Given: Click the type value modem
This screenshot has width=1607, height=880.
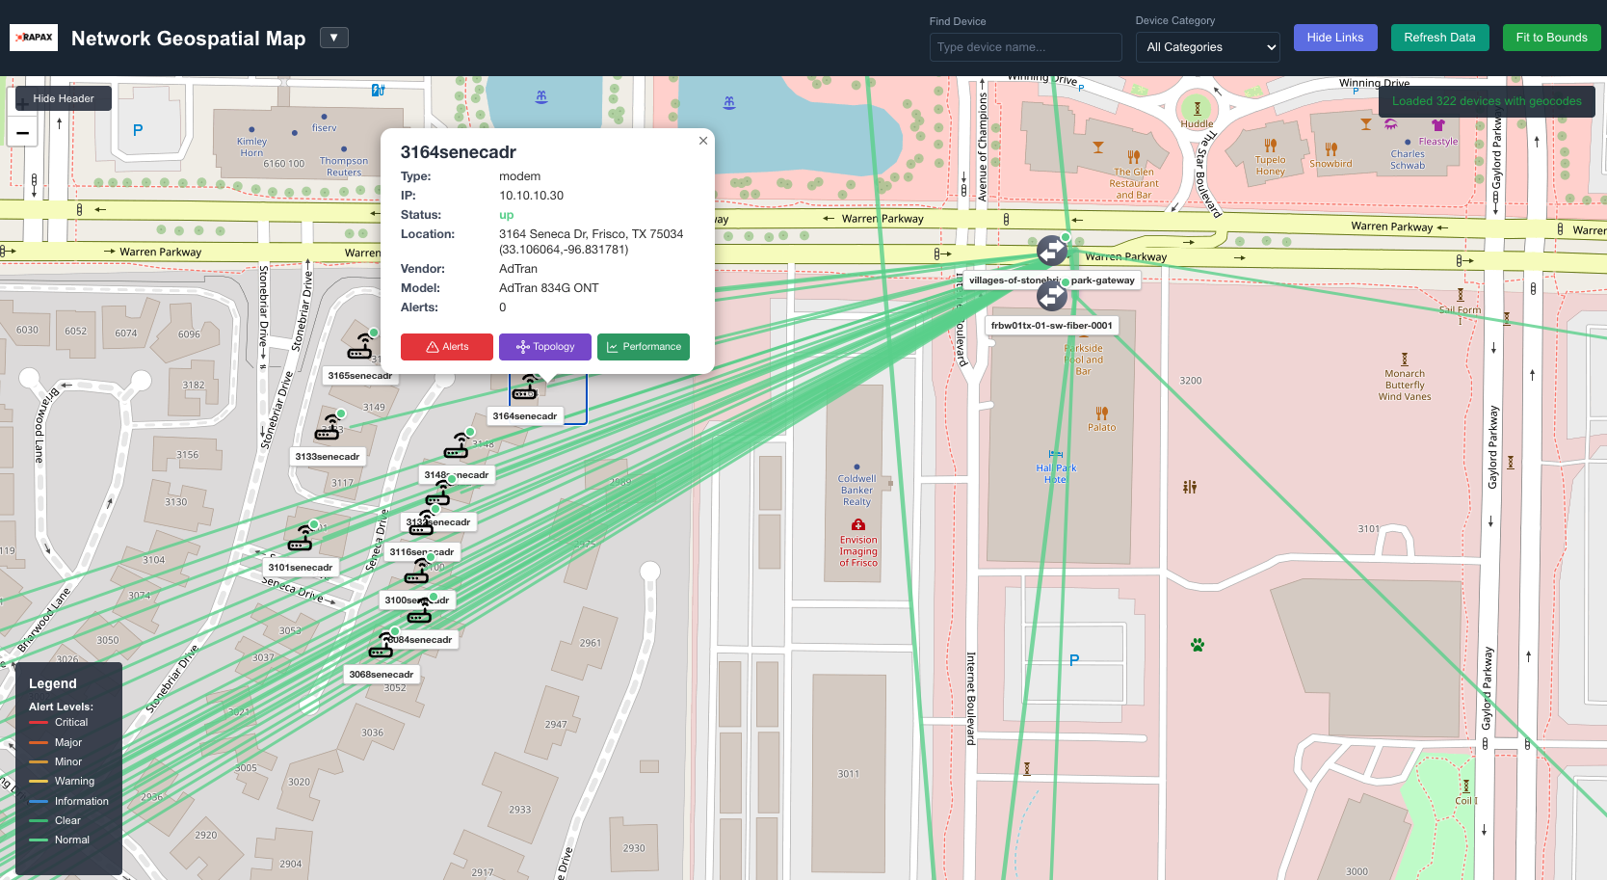Looking at the screenshot, I should (x=519, y=176).
